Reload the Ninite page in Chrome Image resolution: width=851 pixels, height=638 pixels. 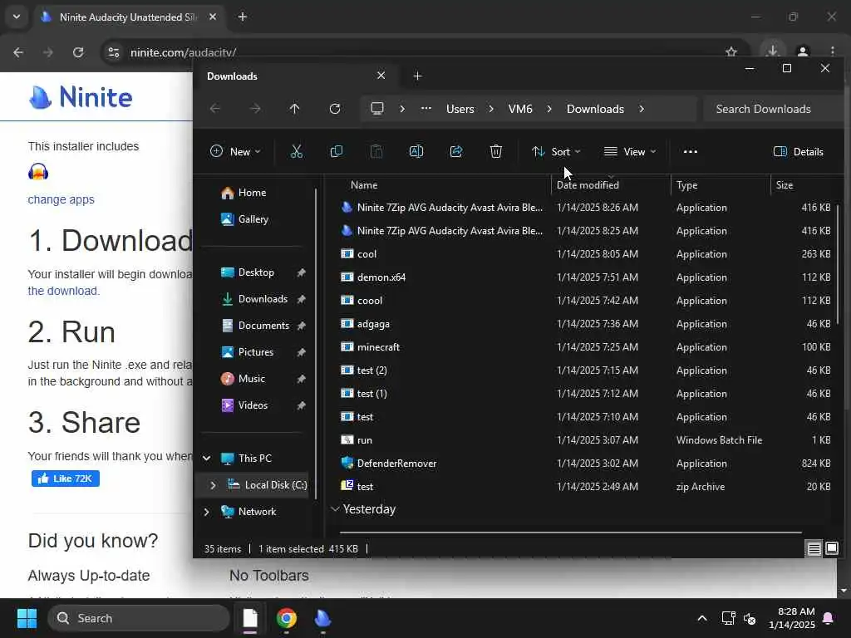(x=78, y=52)
